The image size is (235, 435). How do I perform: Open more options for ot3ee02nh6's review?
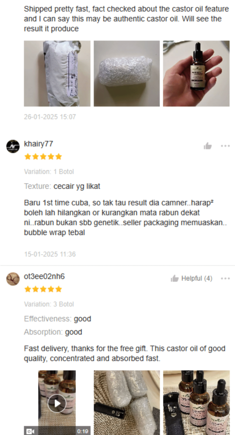tap(225, 279)
